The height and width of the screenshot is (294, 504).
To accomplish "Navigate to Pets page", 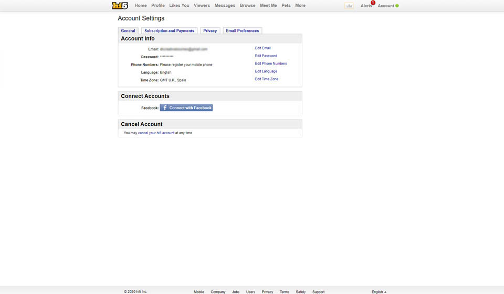I will click(286, 6).
